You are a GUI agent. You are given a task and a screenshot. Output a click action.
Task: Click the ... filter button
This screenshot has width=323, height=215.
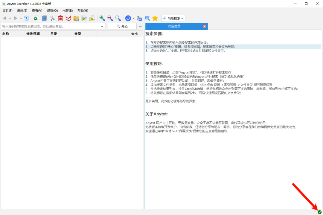140,26
